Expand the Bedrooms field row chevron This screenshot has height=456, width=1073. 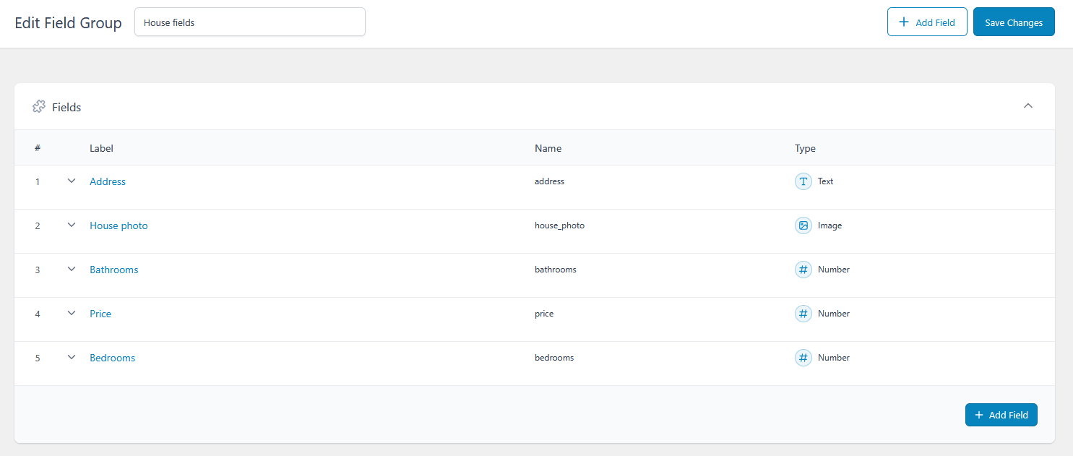[x=72, y=358]
